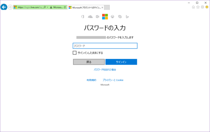Click the smiley feedback icon
The image size is (210, 132).
click(x=207, y=7)
